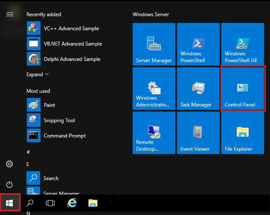Open the Windows Administrative Tools tile
The height and width of the screenshot is (215, 270).
point(154,89)
